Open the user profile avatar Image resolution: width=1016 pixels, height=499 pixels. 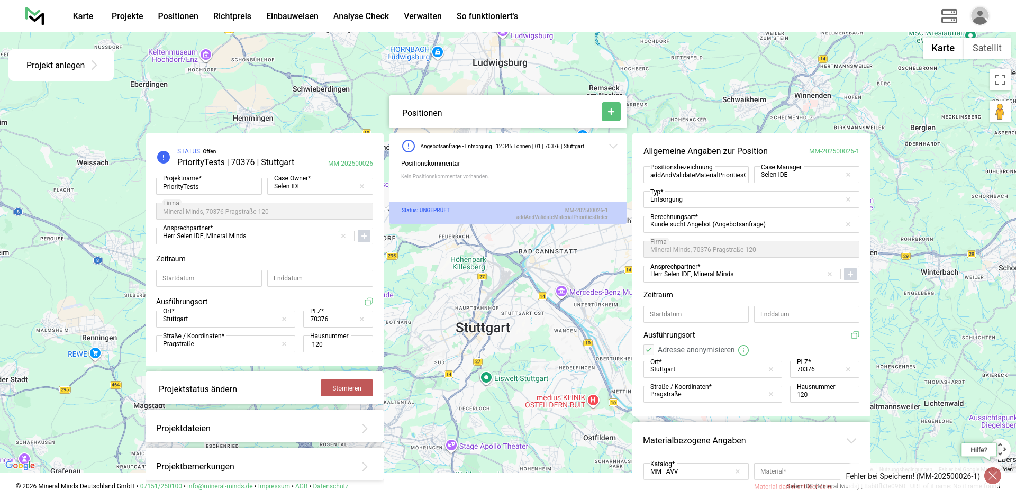[979, 16]
